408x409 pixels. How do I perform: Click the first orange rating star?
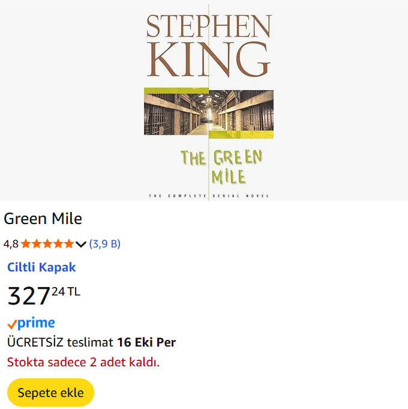26,244
